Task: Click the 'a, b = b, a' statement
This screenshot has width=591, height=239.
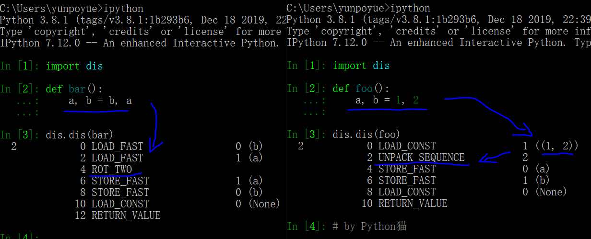Action: tap(100, 101)
